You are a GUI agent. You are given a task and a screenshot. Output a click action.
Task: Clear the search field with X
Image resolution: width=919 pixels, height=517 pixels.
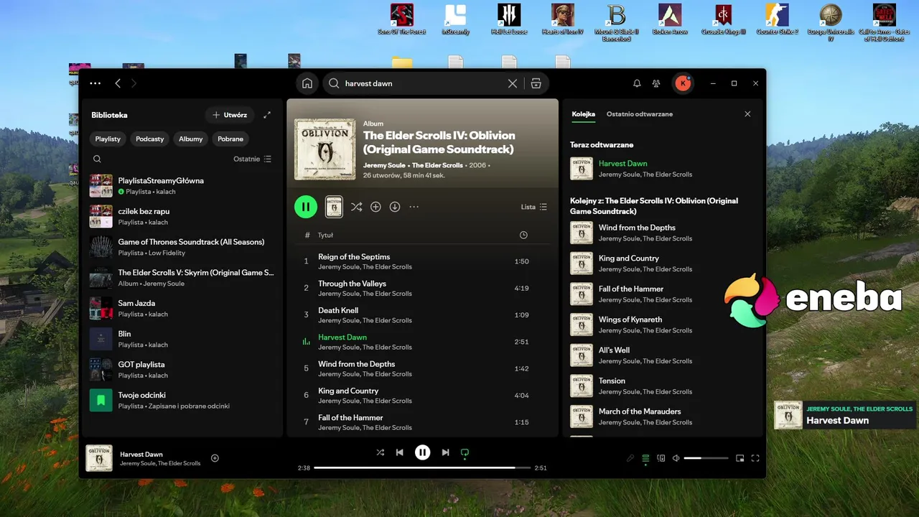click(x=513, y=83)
